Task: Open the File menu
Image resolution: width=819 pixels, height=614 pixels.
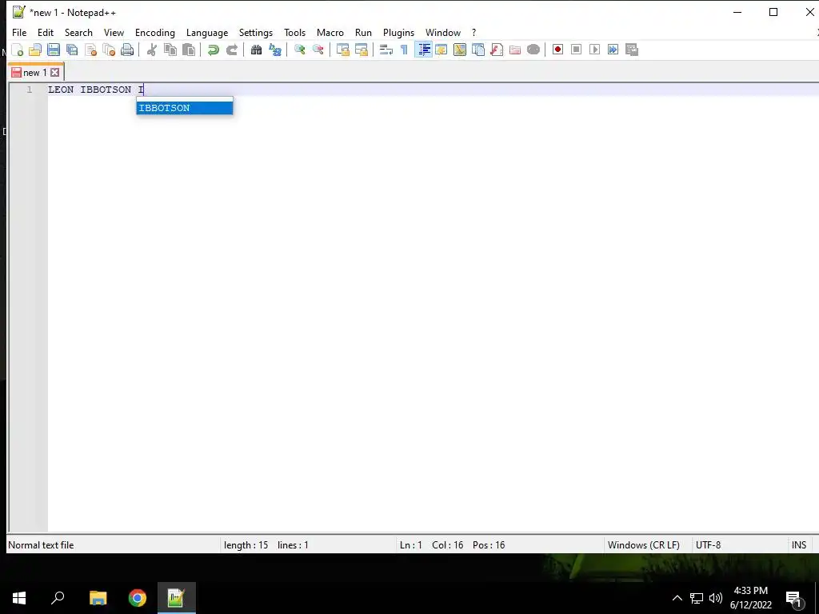Action: pos(19,32)
